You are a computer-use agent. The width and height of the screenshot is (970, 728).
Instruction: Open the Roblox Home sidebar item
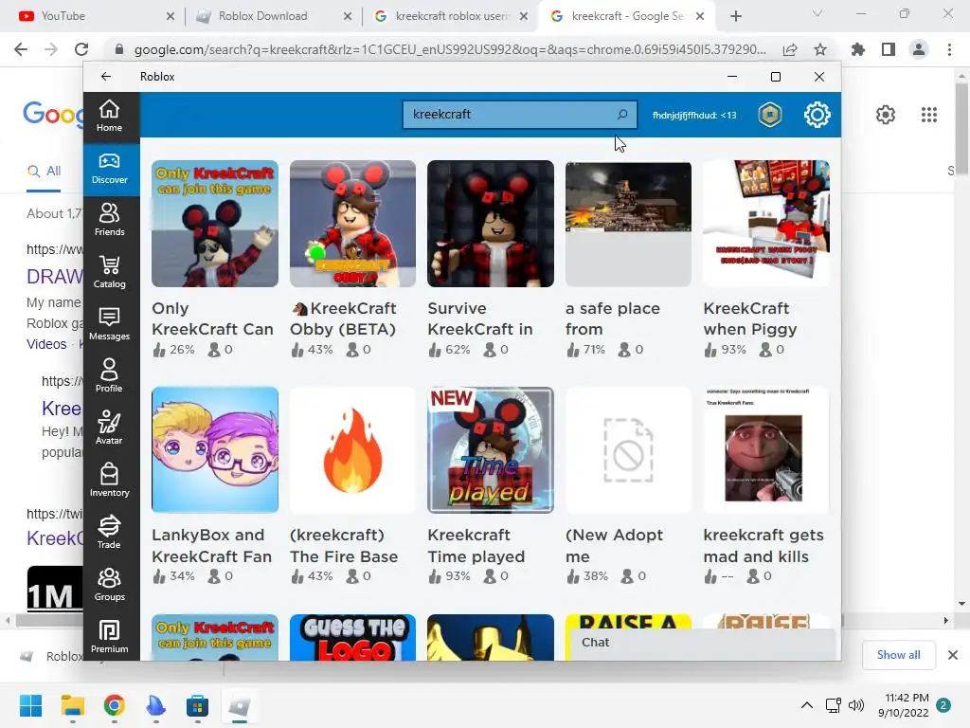110,116
